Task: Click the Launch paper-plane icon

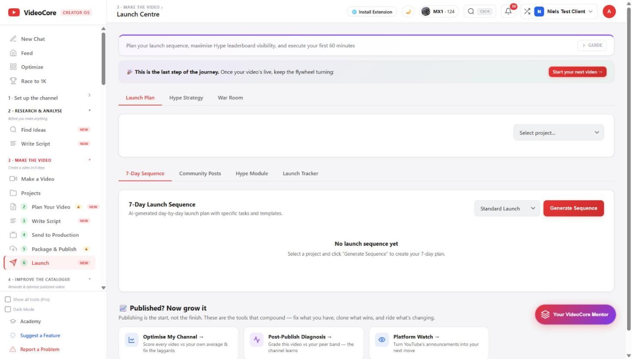Action: tap(13, 263)
